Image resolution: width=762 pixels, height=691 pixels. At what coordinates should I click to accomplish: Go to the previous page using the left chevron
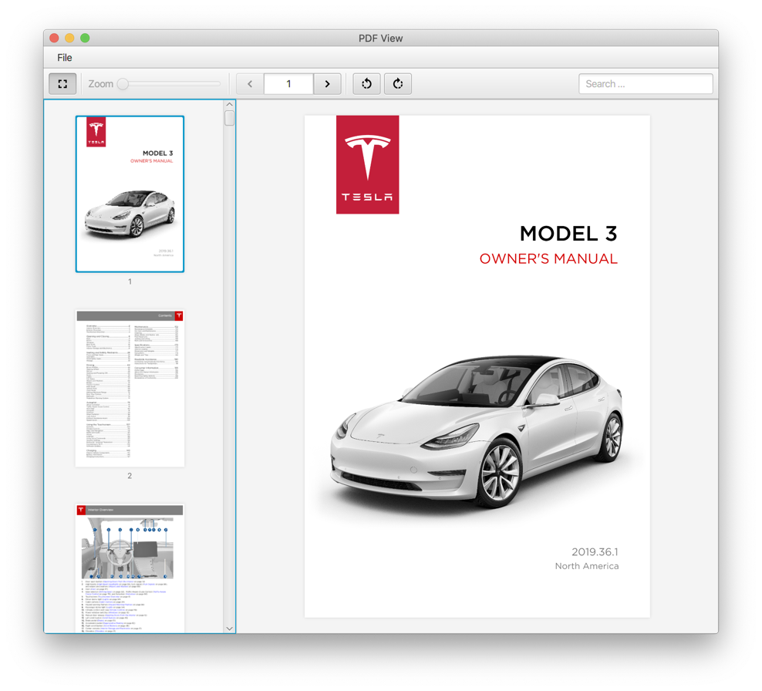pyautogui.click(x=249, y=83)
